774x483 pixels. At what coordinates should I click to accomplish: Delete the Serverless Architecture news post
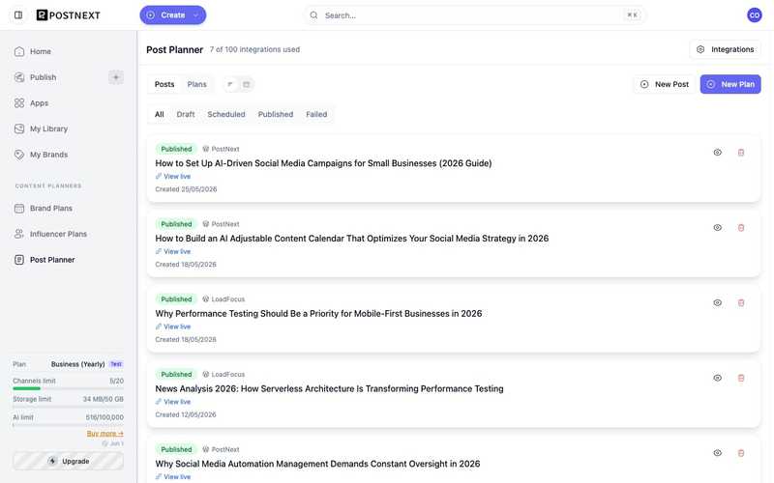coord(741,378)
